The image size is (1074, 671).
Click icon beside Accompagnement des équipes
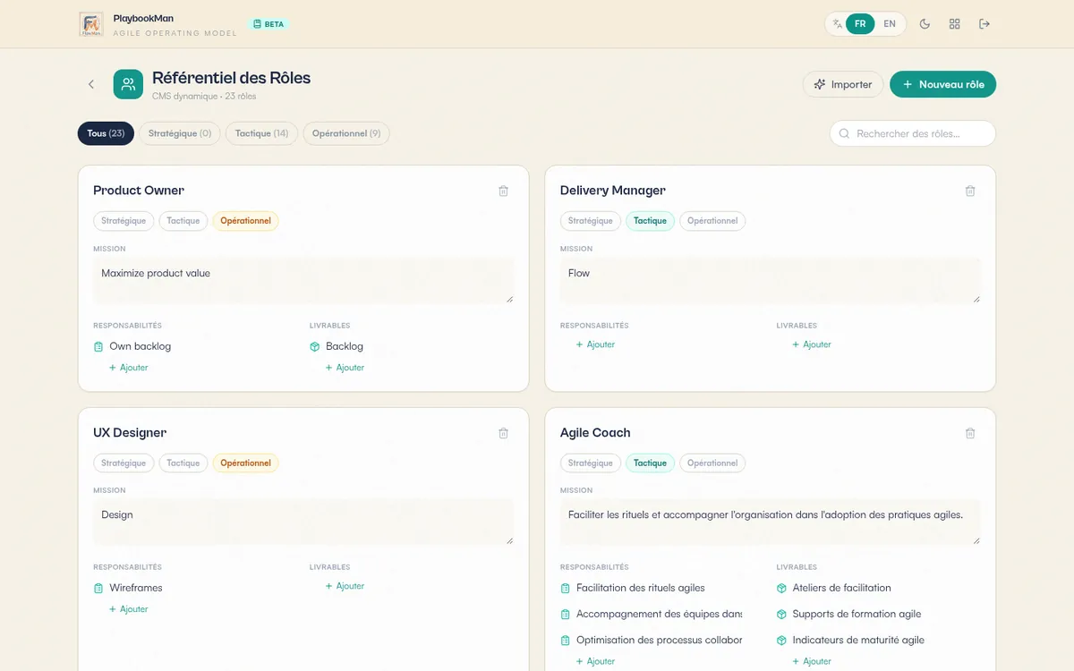tap(566, 615)
